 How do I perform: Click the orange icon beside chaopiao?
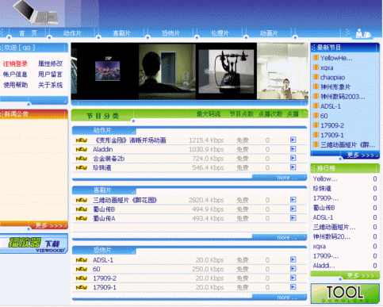pos(316,77)
